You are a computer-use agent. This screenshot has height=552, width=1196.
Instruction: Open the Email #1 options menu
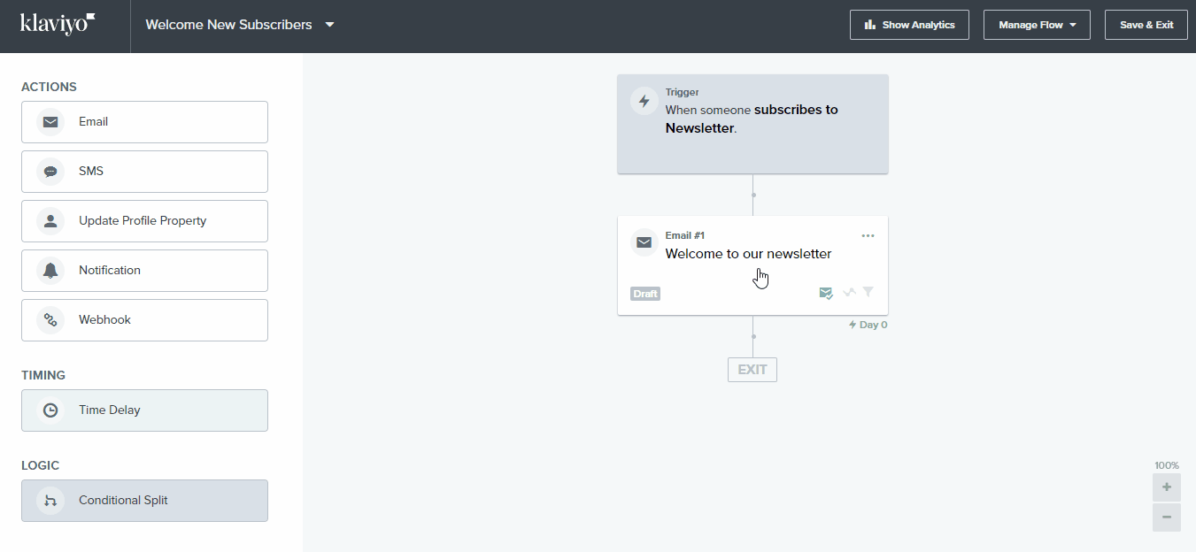(868, 235)
